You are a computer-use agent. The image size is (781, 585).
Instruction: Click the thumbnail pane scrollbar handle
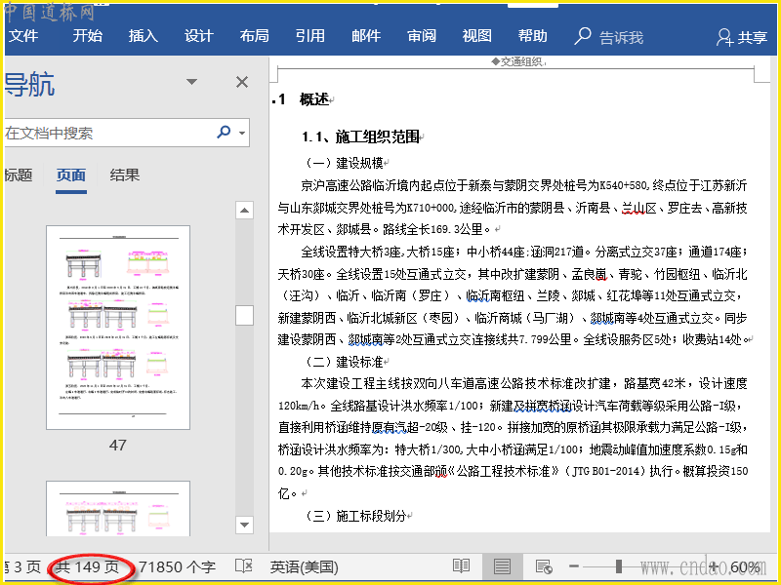(244, 315)
